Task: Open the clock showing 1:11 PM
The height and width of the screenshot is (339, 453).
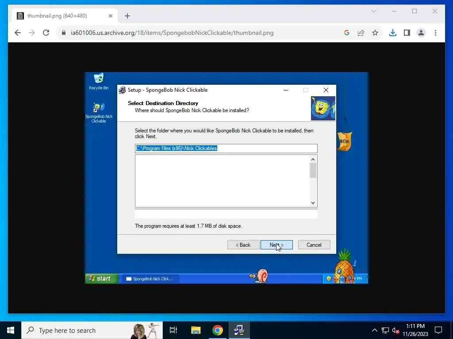Action: pos(415,330)
